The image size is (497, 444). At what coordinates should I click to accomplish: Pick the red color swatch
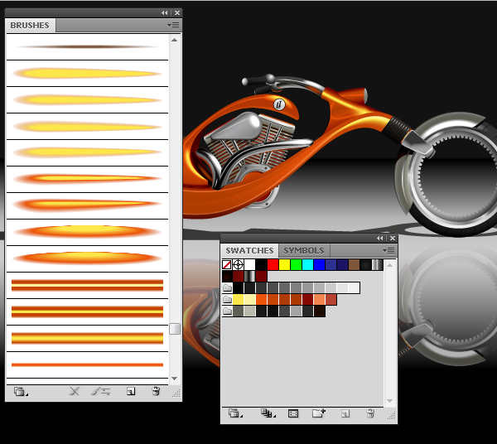[x=273, y=265]
